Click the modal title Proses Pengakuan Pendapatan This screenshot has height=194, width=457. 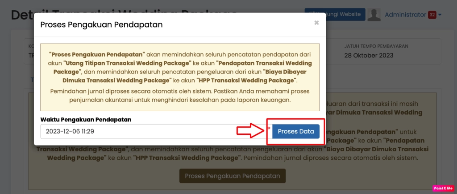(101, 24)
